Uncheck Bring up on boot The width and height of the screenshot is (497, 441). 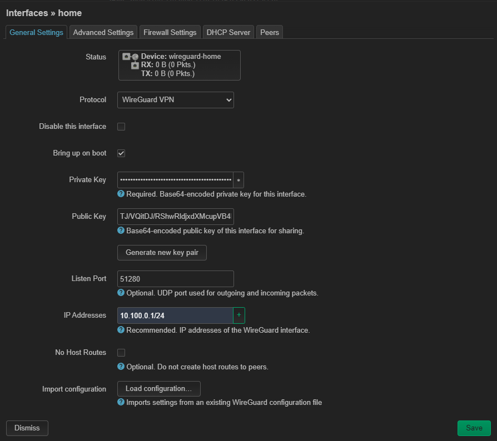click(x=121, y=153)
